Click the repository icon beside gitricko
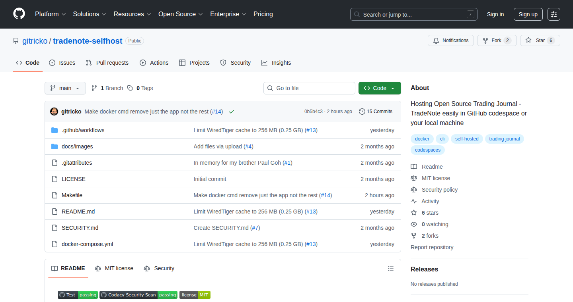This screenshot has height=302, width=573. coord(16,41)
